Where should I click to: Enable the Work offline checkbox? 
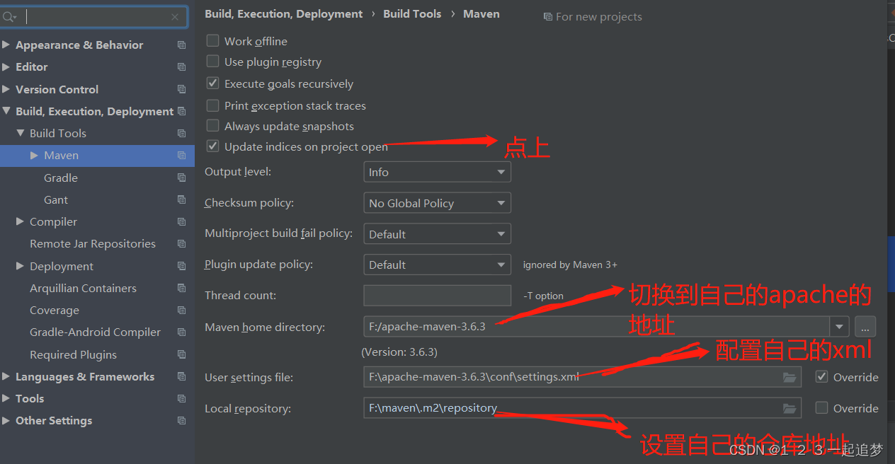(212, 41)
